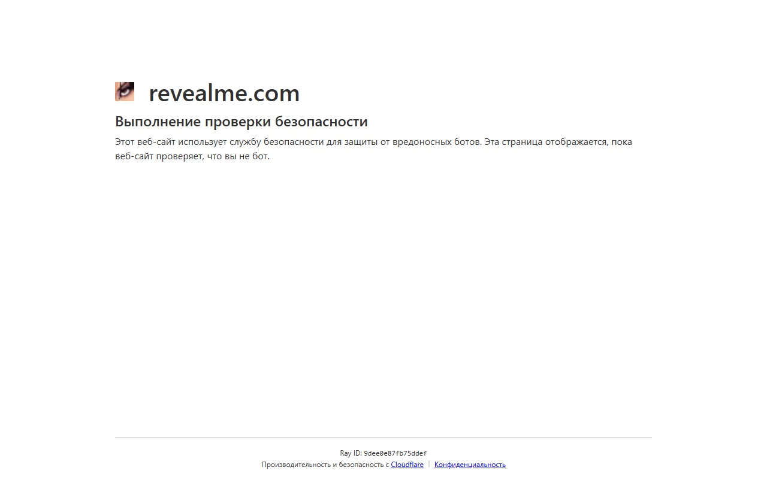
Task: Click the revealme.com site title text
Action: [x=224, y=93]
